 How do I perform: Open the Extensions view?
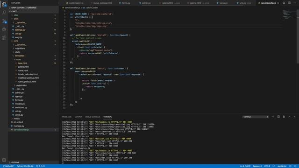click(x=4, y=38)
